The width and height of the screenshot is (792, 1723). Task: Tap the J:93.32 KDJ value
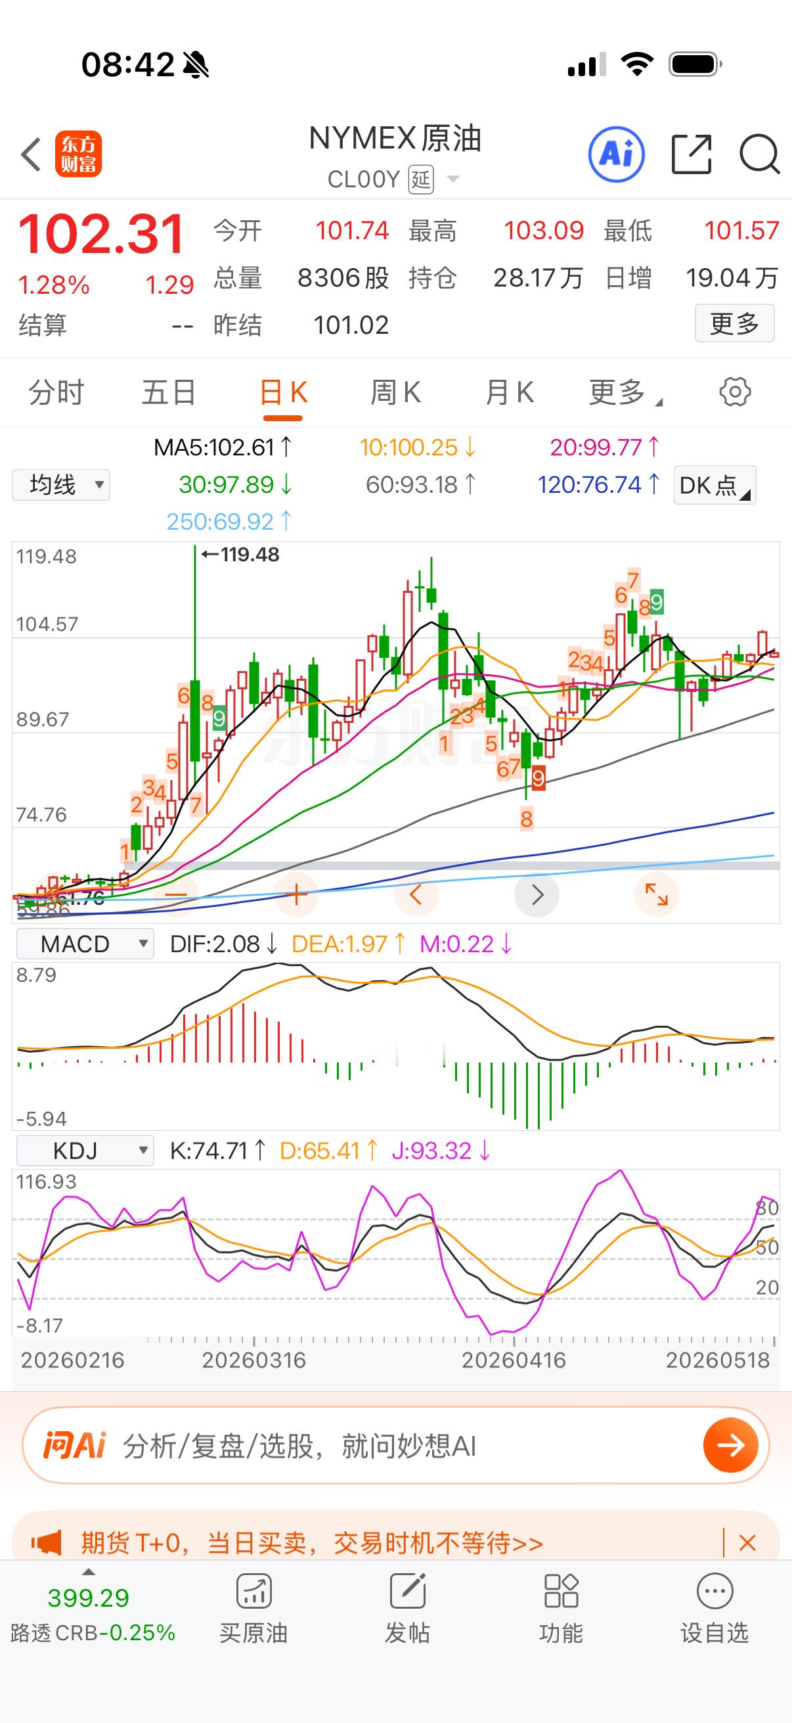coord(441,1151)
